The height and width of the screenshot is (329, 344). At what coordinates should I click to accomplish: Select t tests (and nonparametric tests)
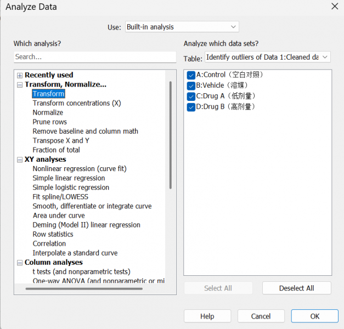pos(81,272)
